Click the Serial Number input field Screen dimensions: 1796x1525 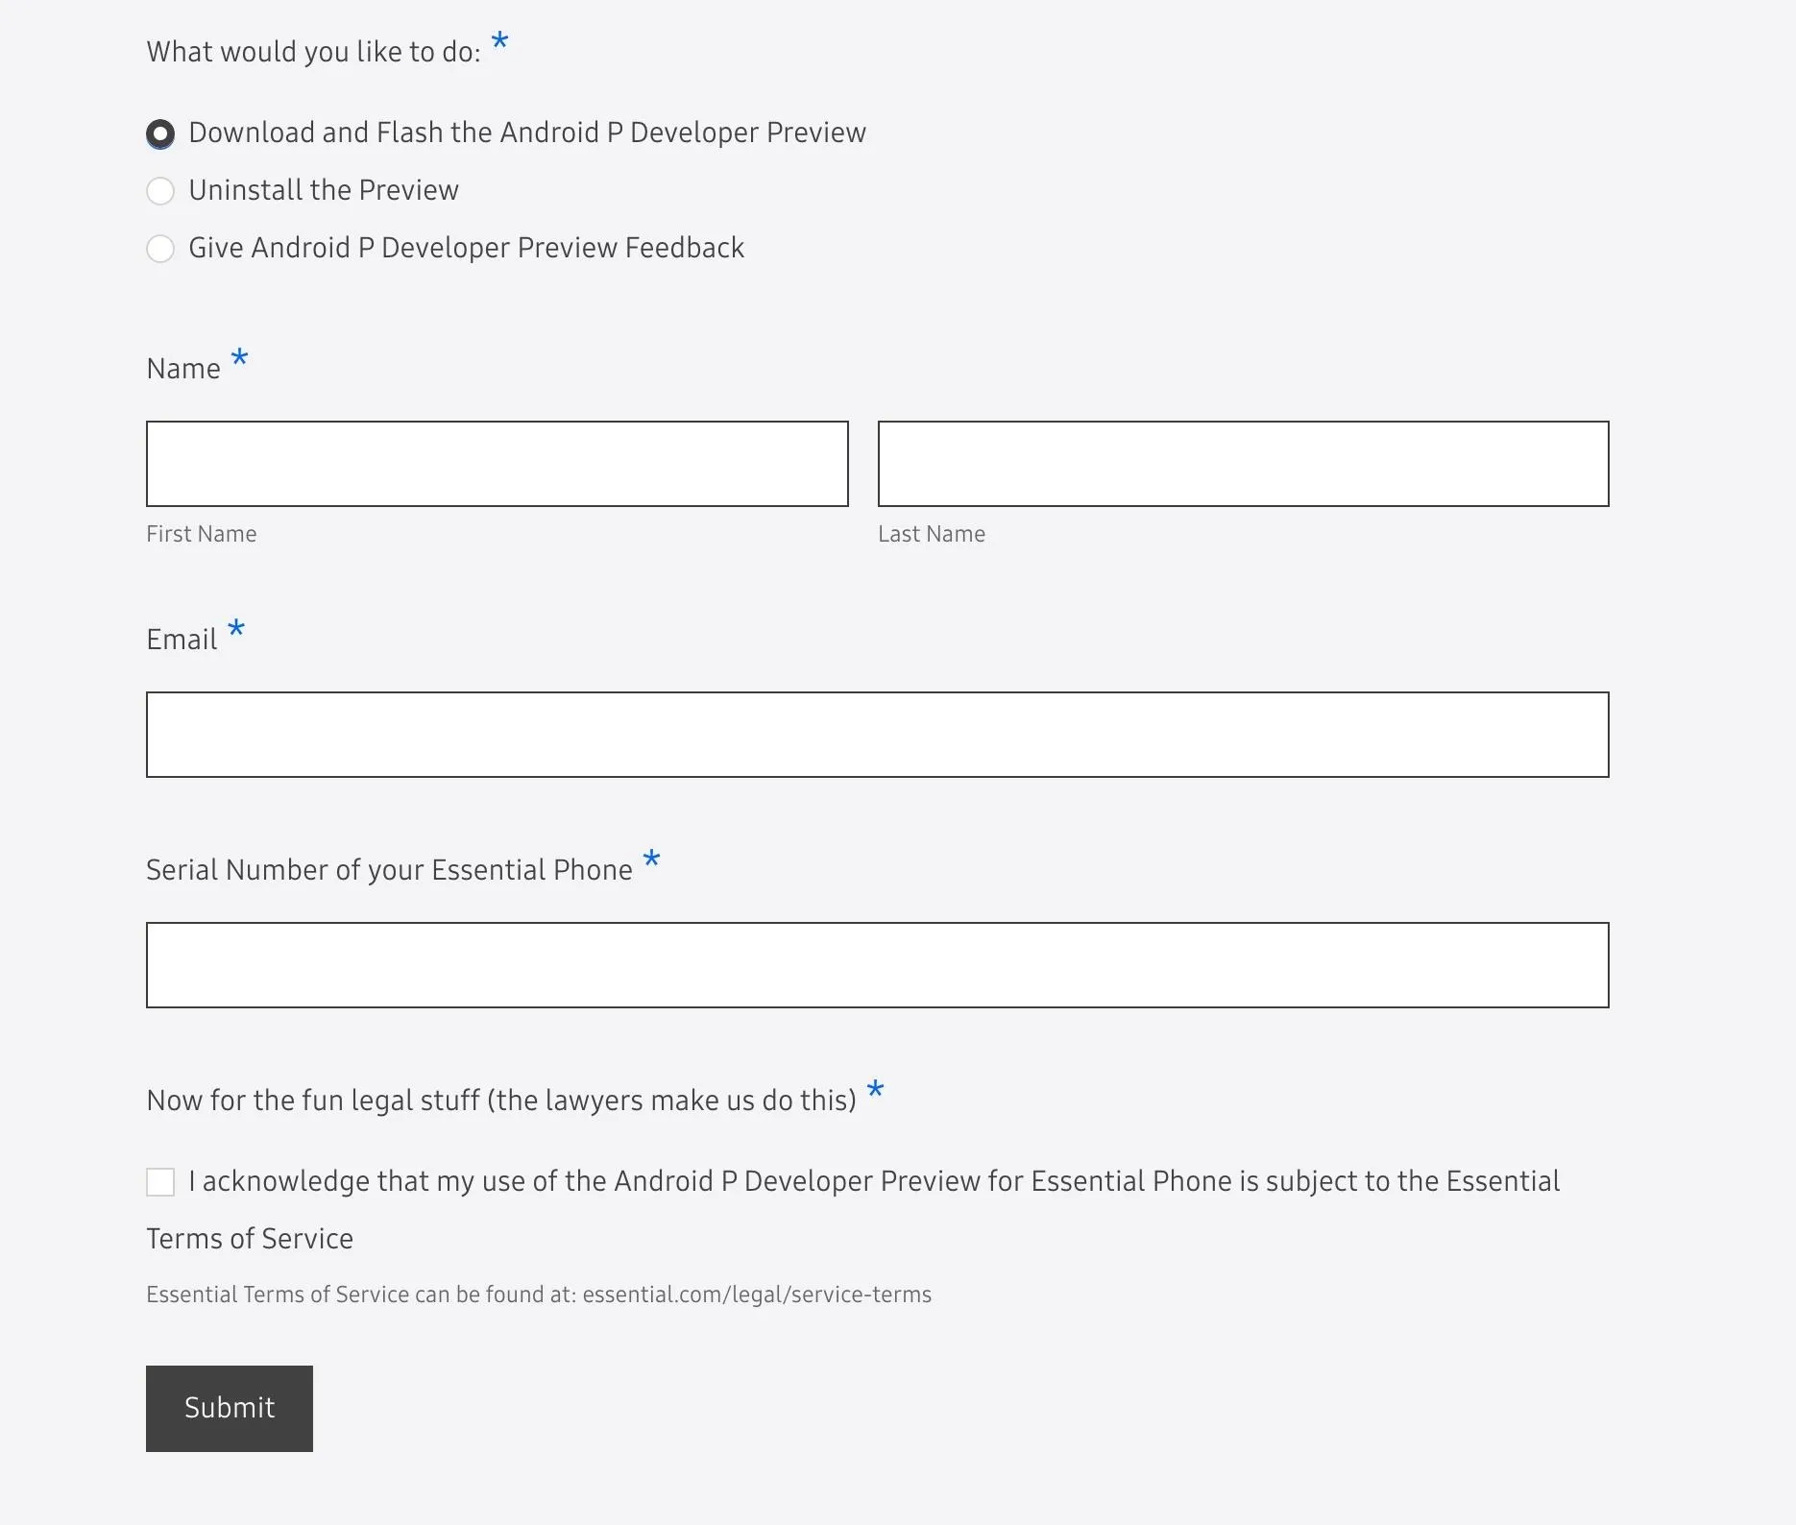coord(878,965)
